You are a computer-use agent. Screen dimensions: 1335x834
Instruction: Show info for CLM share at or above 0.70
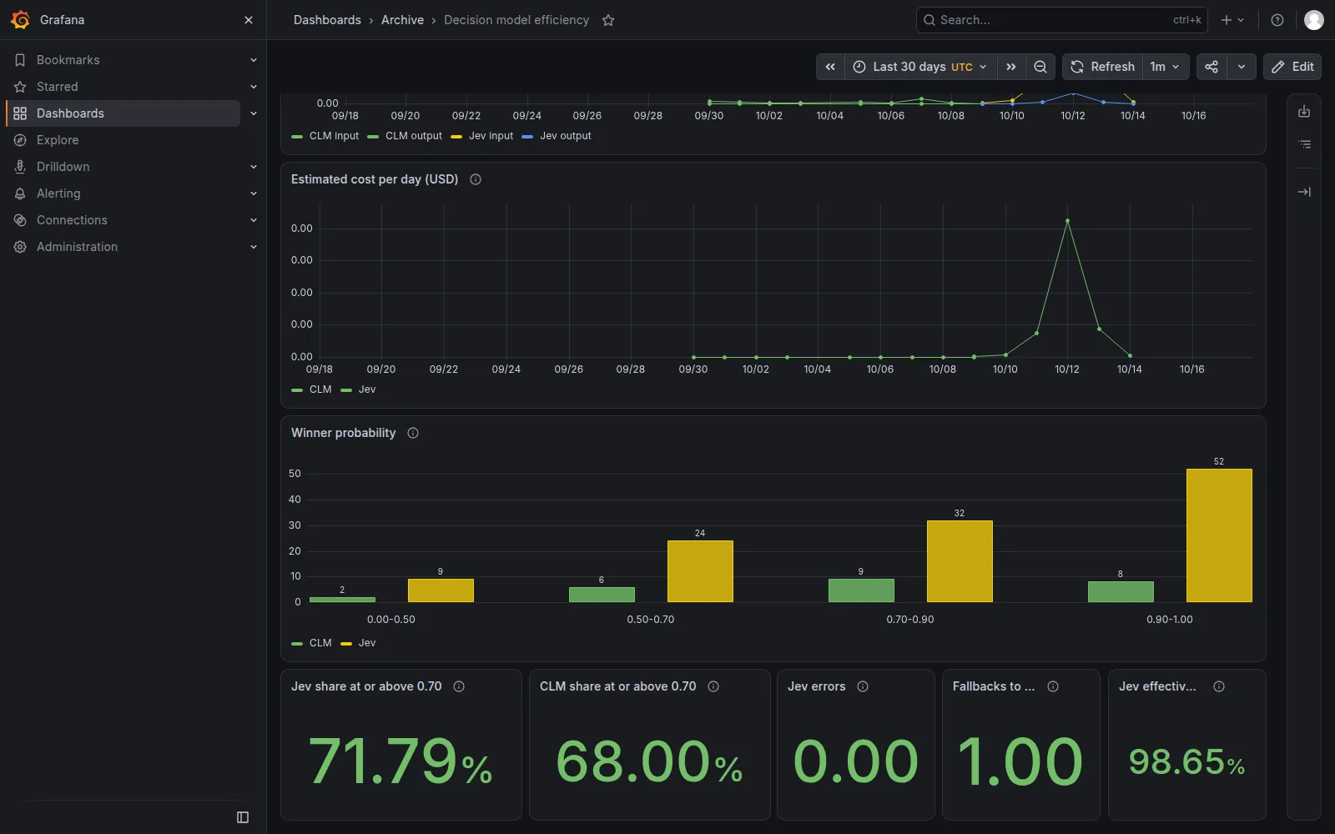(713, 686)
